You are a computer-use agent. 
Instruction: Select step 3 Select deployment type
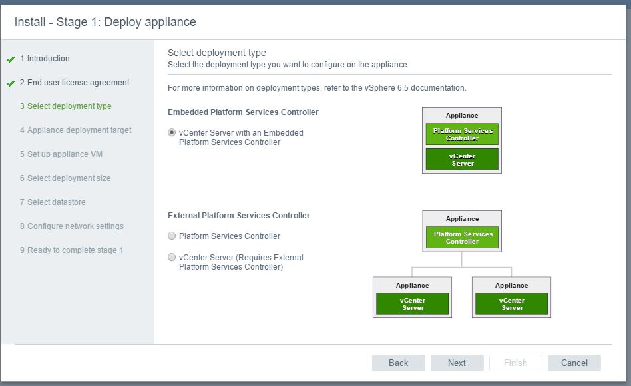pos(66,106)
